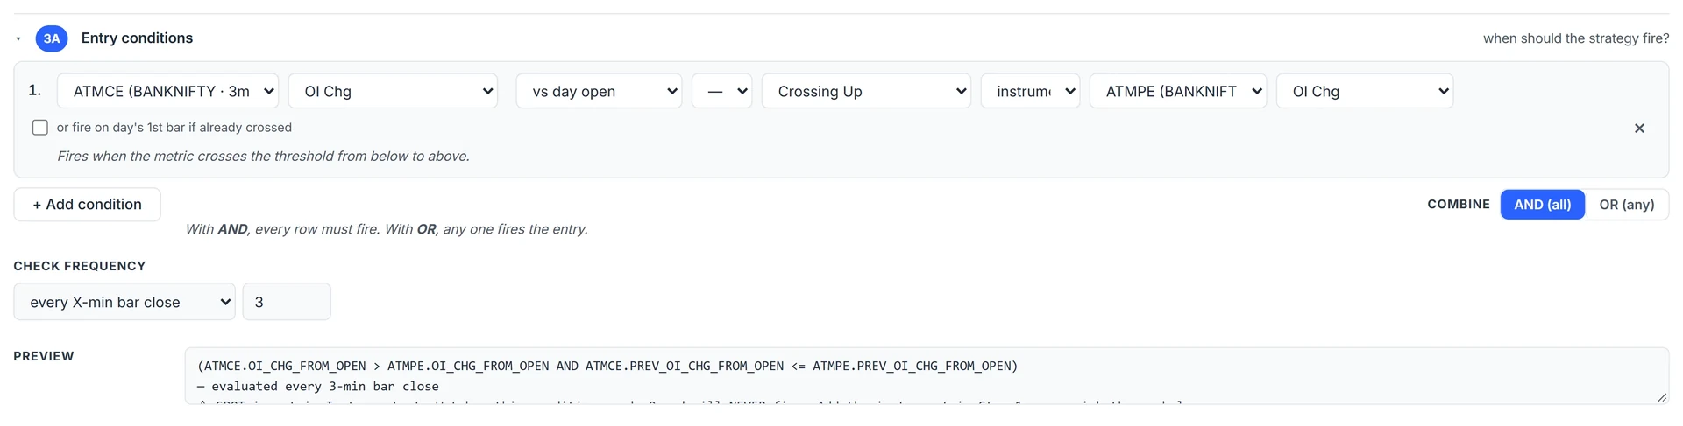Screen dimensions: 1683x426
Task: Click the 'Fires when the metric crosses' hint
Action: (x=263, y=157)
